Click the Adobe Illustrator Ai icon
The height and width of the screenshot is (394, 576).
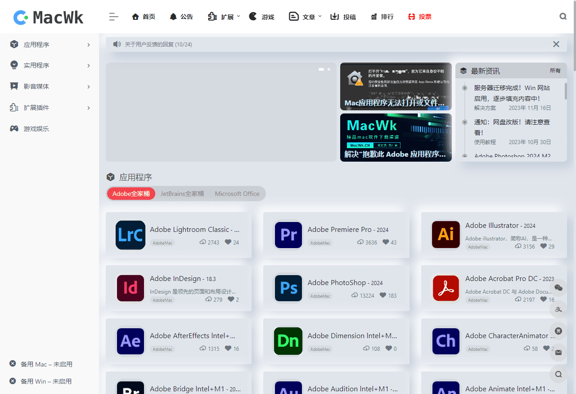tap(445, 235)
